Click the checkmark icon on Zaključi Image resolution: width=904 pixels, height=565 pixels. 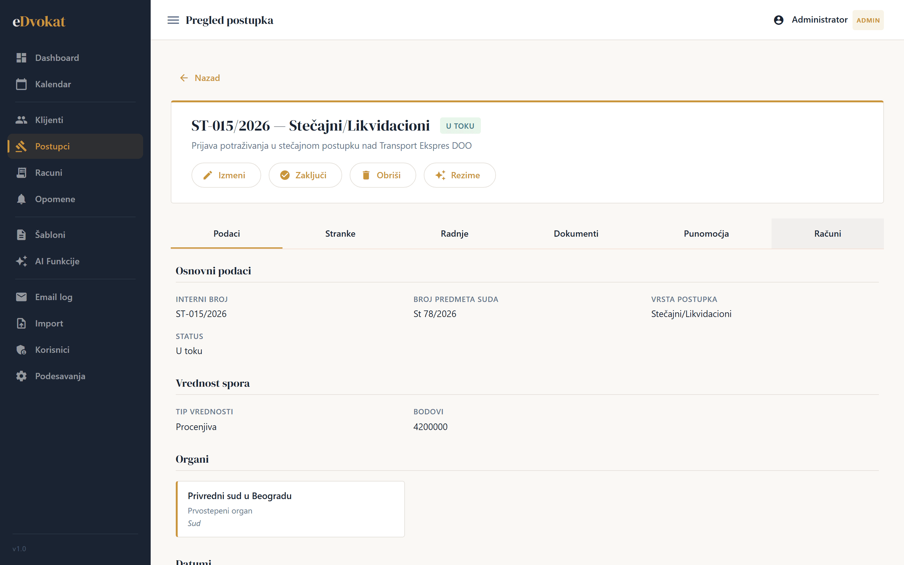pos(285,175)
